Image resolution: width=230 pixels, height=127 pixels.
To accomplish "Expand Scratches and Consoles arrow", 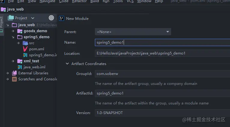I will 8,79.
